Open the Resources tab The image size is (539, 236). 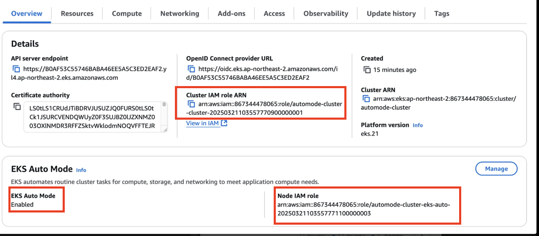77,13
